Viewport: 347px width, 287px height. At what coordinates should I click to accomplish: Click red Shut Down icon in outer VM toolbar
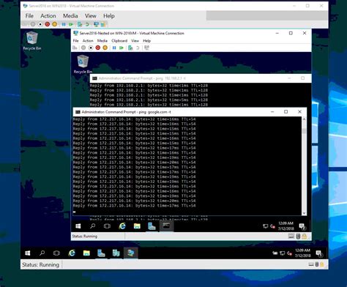coord(48,24)
